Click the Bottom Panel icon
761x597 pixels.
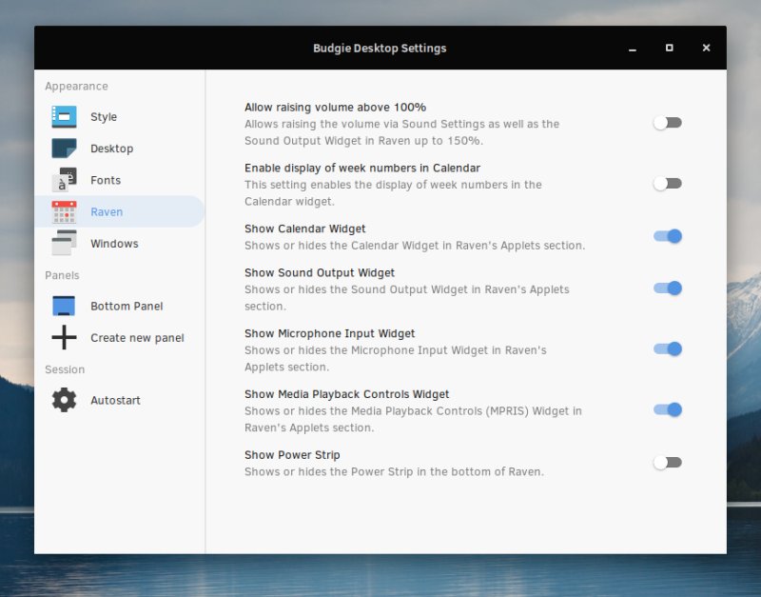tap(63, 306)
